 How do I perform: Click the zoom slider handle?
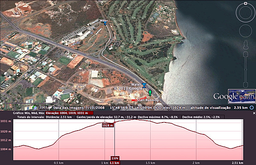[x=246, y=70]
